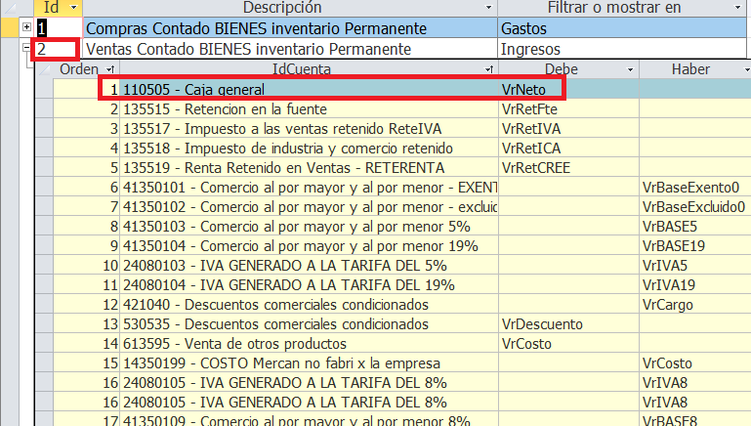The width and height of the screenshot is (751, 426).
Task: Select 135519 Renta Retenido en Ventas row
Action: point(309,168)
